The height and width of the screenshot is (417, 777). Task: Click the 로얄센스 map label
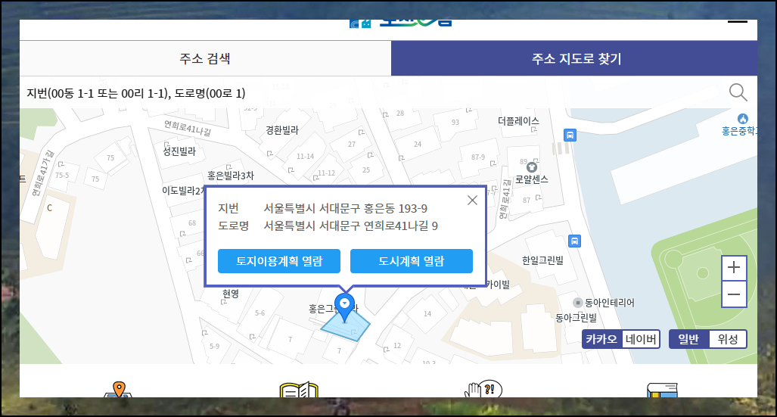click(532, 179)
